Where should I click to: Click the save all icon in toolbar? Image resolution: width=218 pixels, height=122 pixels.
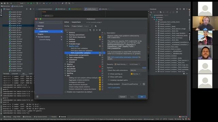4,3
